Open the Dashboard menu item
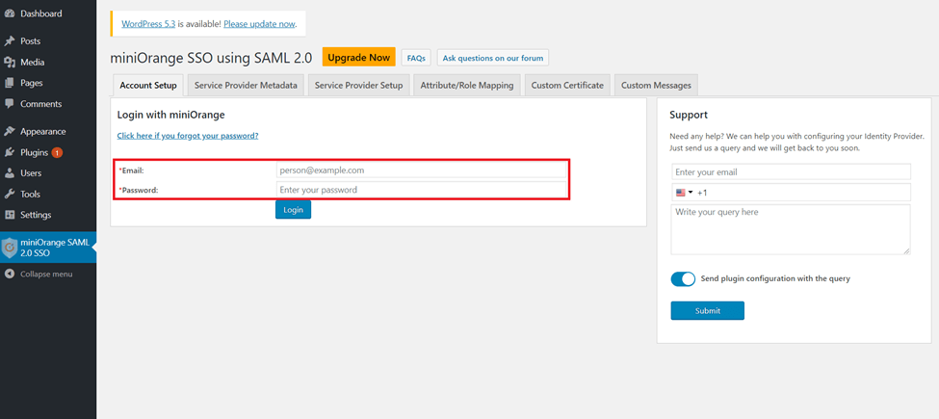Viewport: 939px width, 419px height. 48,13
